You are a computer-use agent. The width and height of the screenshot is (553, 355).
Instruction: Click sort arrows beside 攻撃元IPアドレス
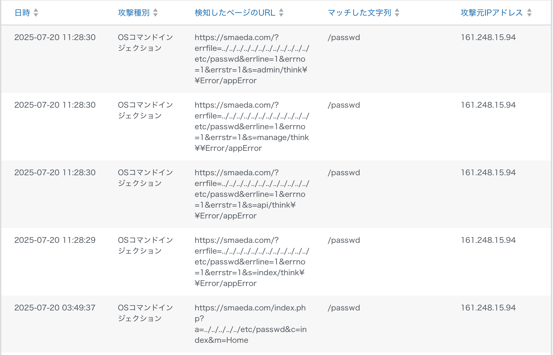pyautogui.click(x=529, y=12)
